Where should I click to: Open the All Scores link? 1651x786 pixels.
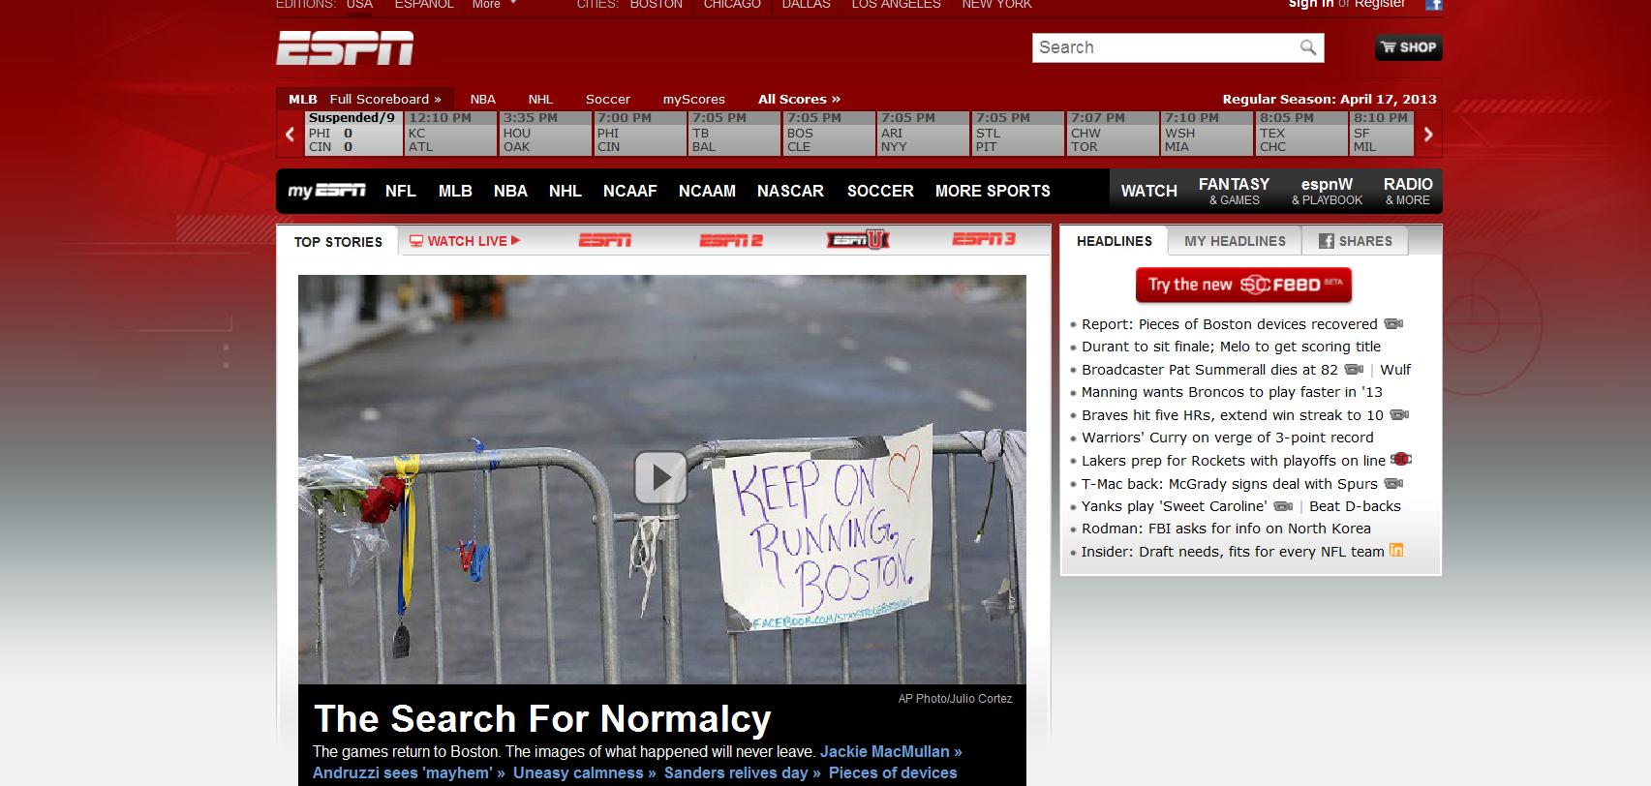coord(799,99)
